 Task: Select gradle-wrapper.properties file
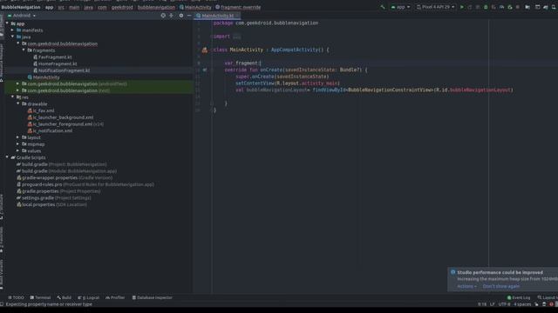coord(64,177)
